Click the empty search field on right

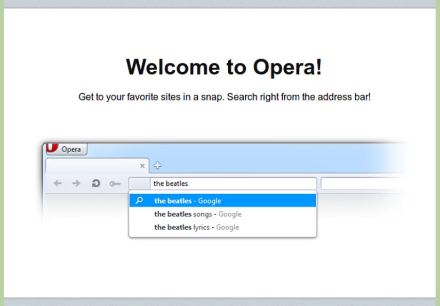tap(365, 184)
